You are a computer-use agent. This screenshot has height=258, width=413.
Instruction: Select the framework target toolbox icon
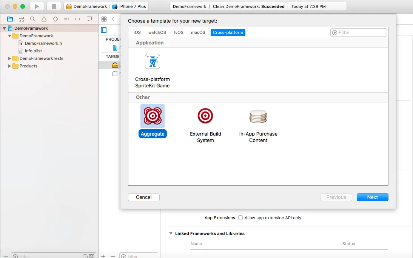tap(115, 65)
